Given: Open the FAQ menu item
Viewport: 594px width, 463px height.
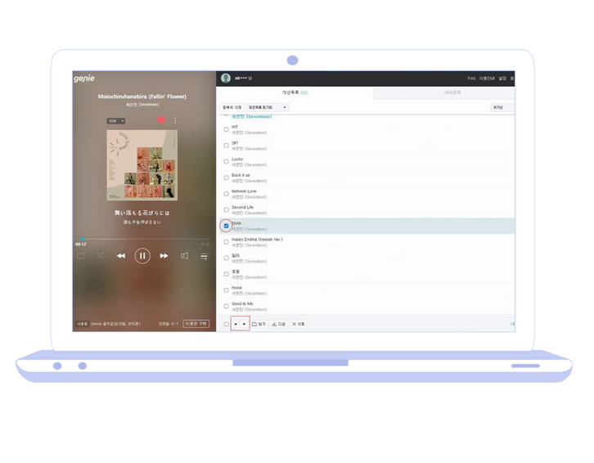Looking at the screenshot, I should pos(471,79).
